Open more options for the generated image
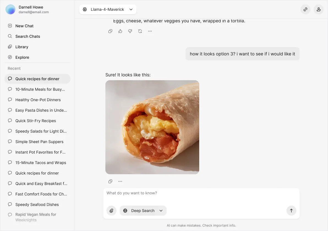This screenshot has height=231, width=328. (120, 181)
